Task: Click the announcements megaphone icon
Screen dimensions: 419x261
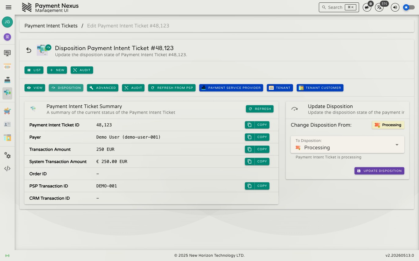Action: tap(367, 7)
